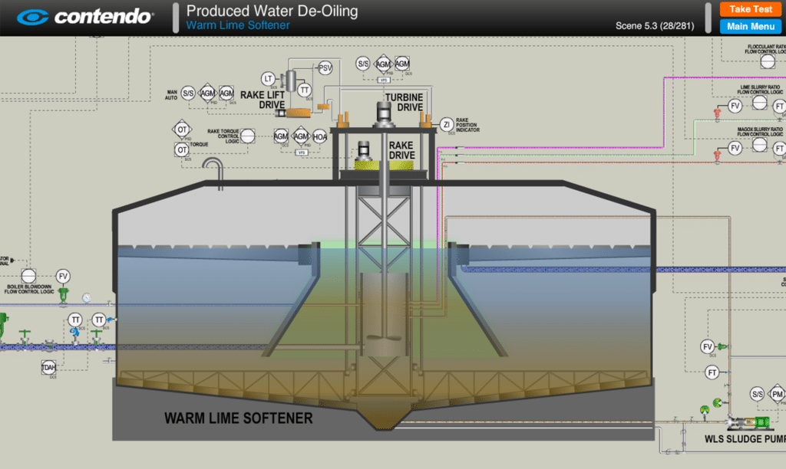Click the FT bubble near sludge pump

click(712, 372)
